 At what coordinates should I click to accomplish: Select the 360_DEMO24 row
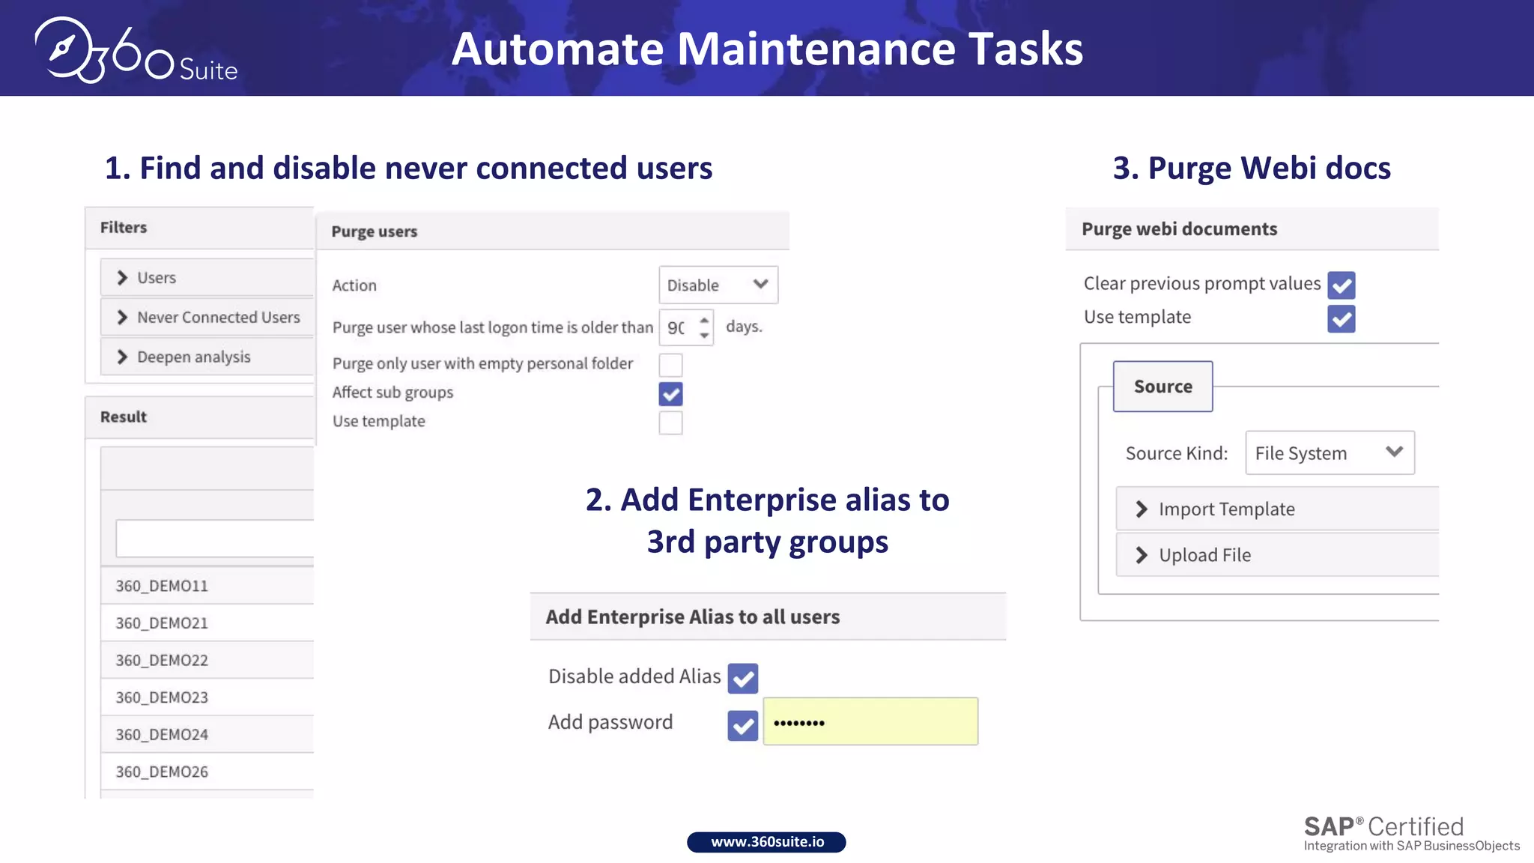click(207, 735)
